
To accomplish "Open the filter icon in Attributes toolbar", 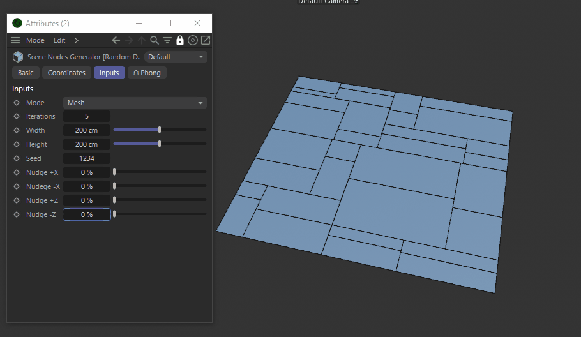I will pyautogui.click(x=167, y=40).
